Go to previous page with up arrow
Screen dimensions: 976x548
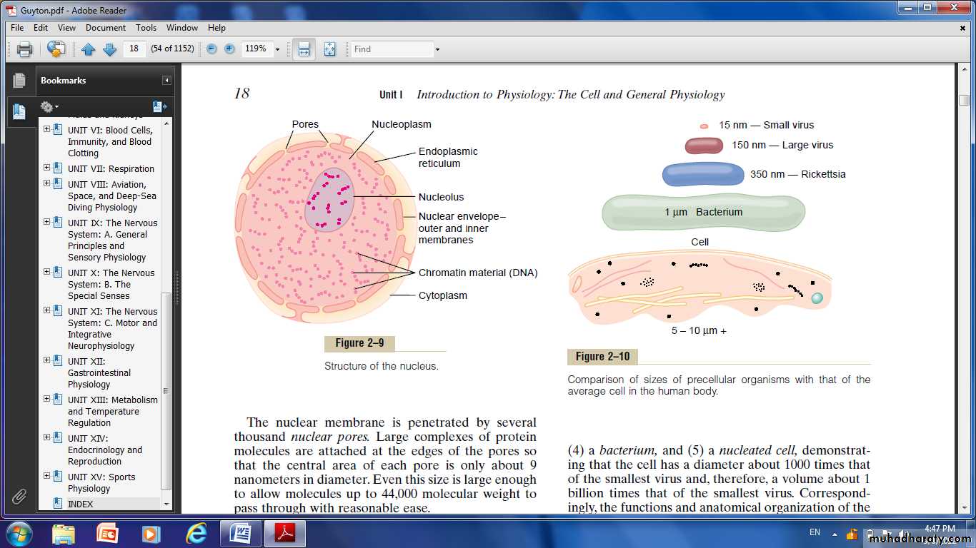click(x=88, y=49)
